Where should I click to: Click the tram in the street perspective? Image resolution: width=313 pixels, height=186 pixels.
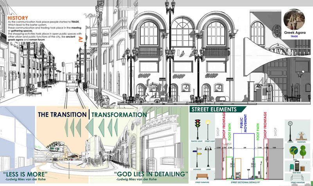tap(72, 82)
